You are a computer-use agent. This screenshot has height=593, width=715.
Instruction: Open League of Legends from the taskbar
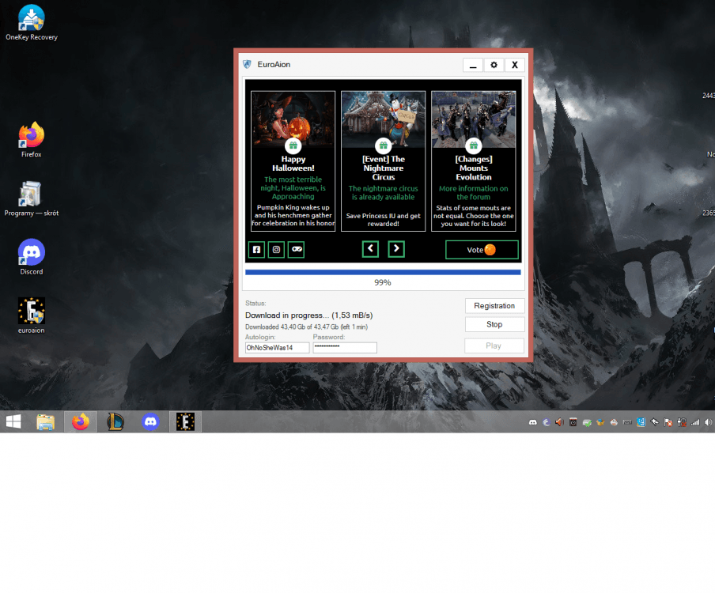(x=115, y=422)
